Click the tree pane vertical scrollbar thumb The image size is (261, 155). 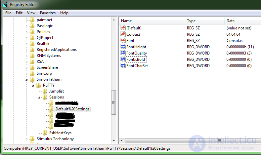coord(114,102)
